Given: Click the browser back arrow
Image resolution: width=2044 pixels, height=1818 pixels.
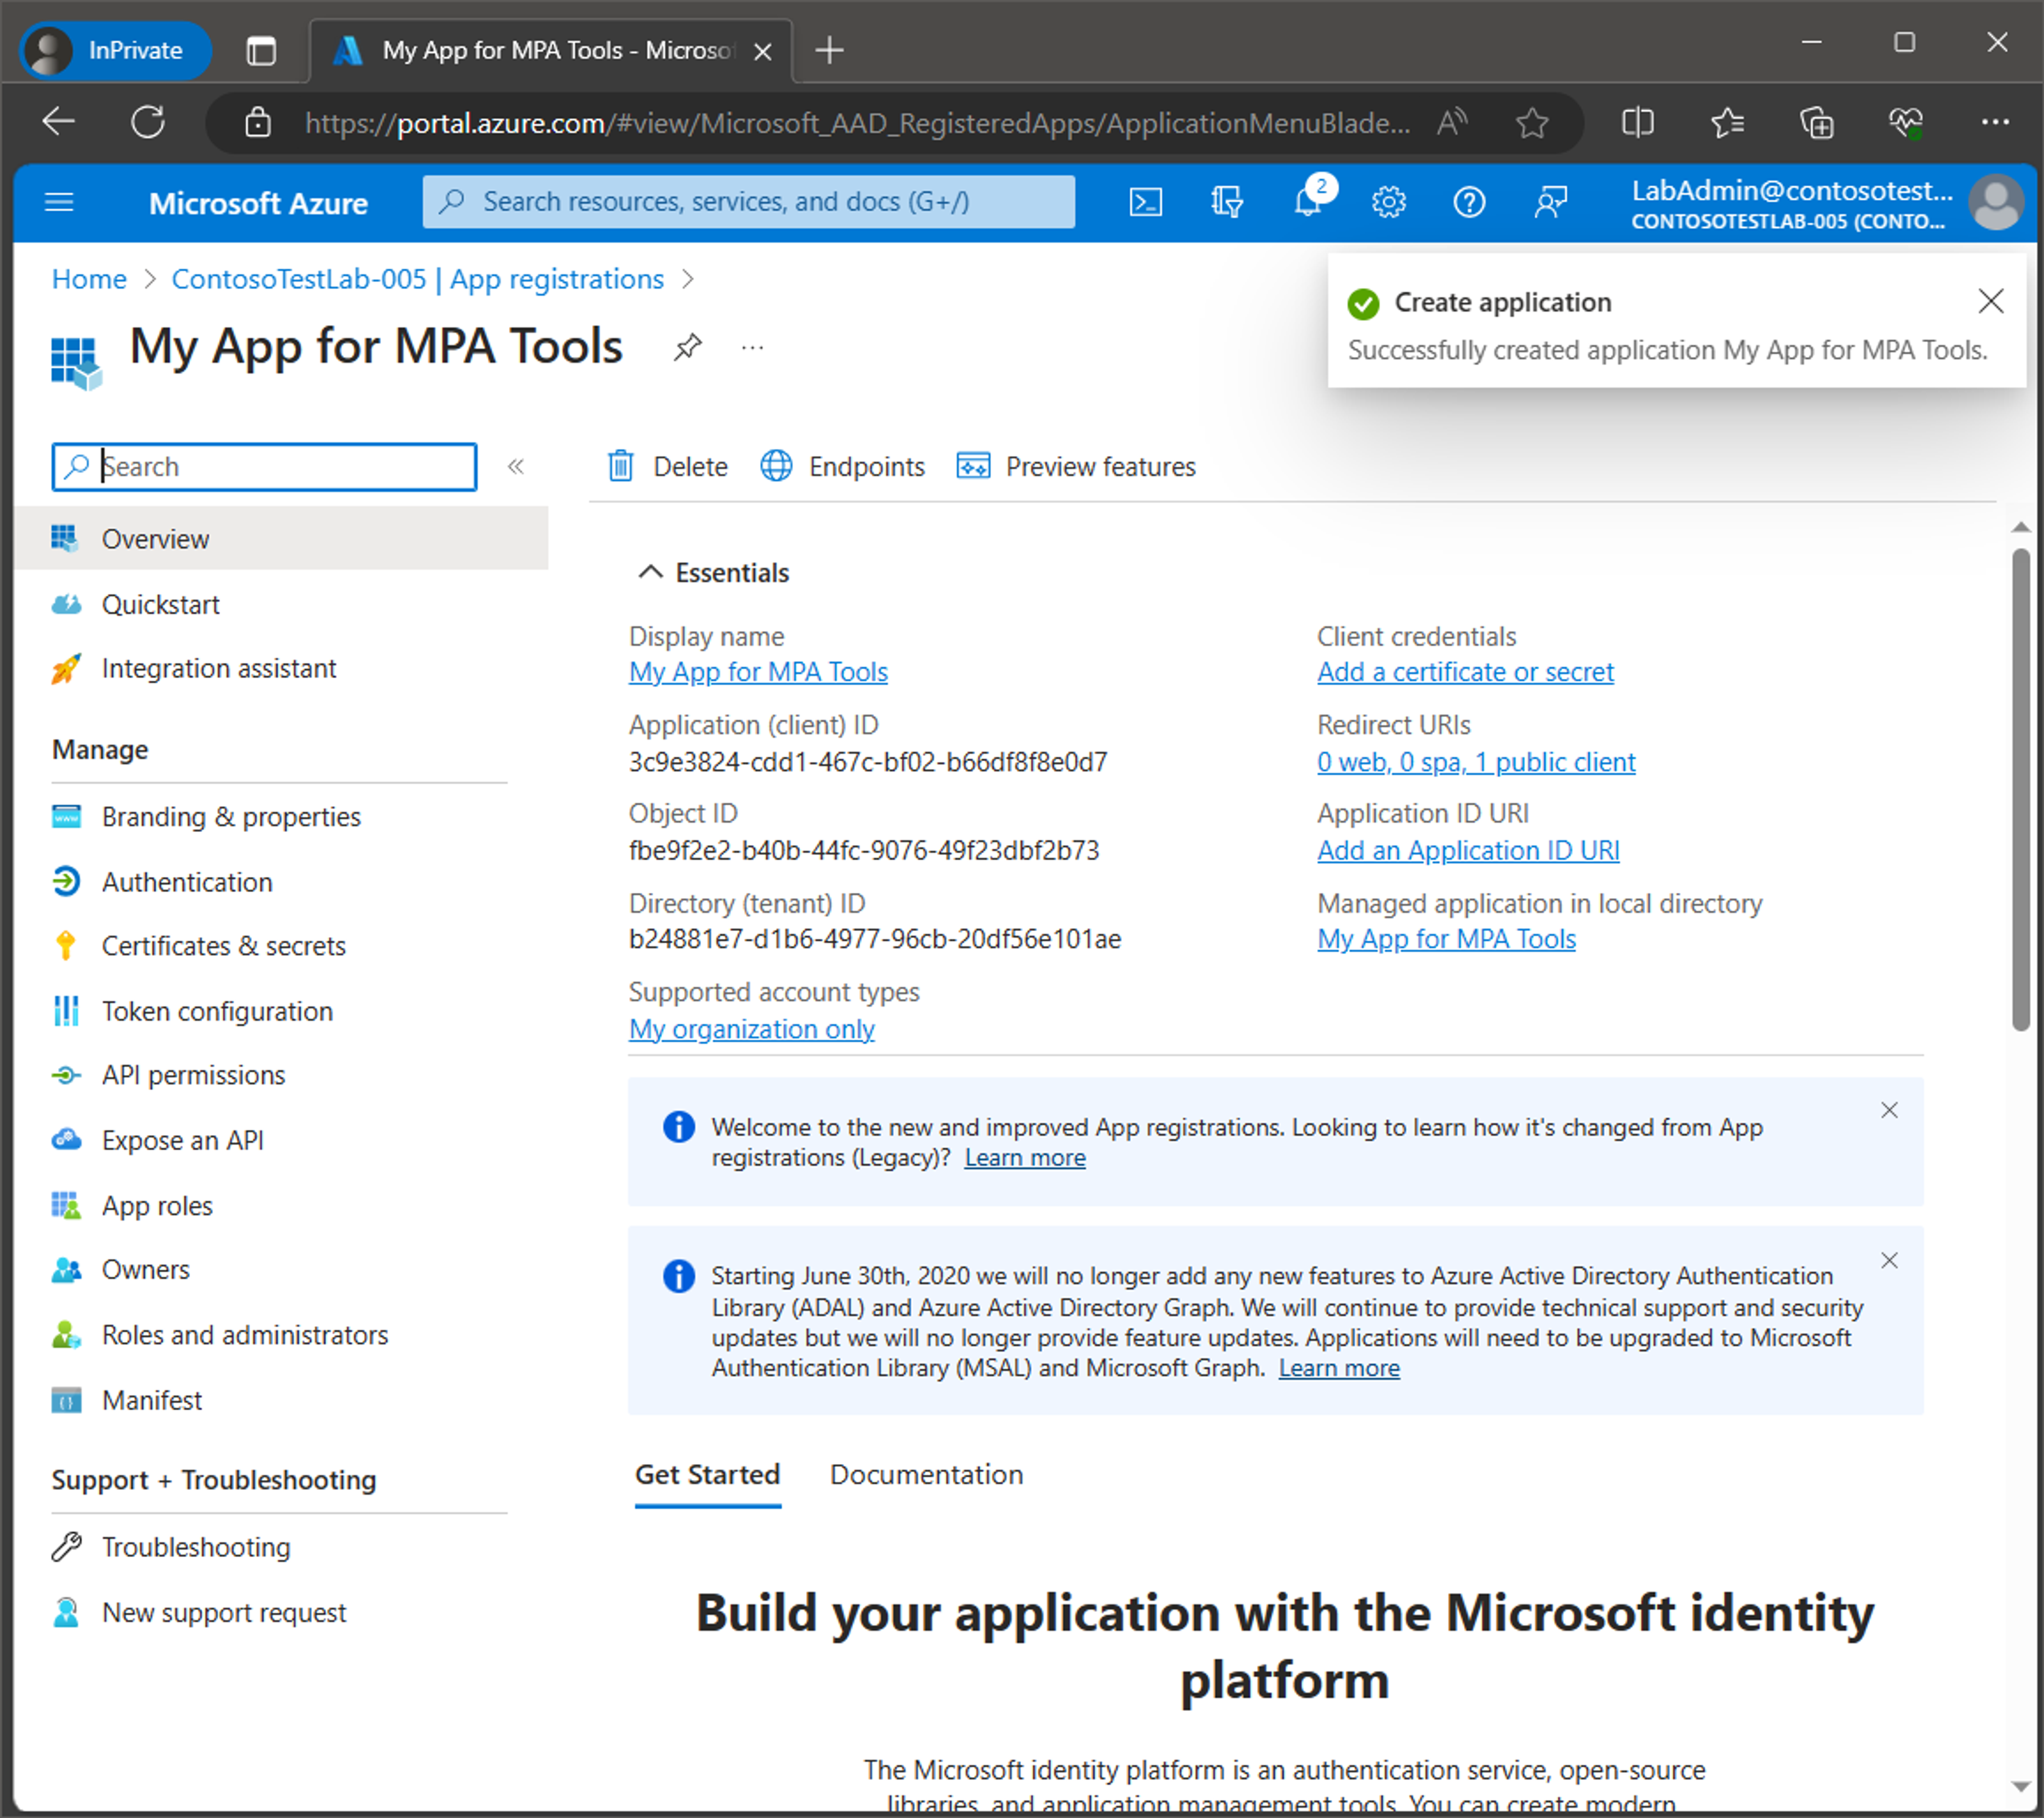Looking at the screenshot, I should click(x=59, y=122).
